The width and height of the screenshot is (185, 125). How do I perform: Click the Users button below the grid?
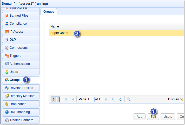pyautogui.click(x=168, y=117)
